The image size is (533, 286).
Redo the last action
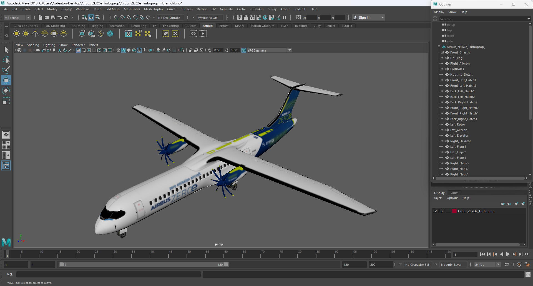click(x=66, y=17)
